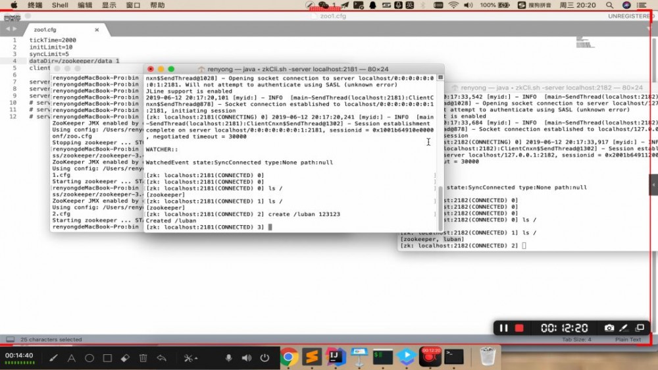Click the 'WATCHER::' line in front terminal
The image size is (658, 370).
pyautogui.click(x=162, y=149)
